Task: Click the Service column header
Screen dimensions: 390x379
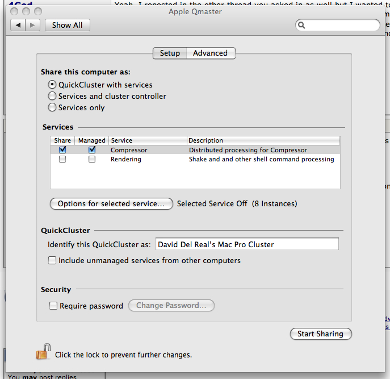Action: (x=148, y=140)
